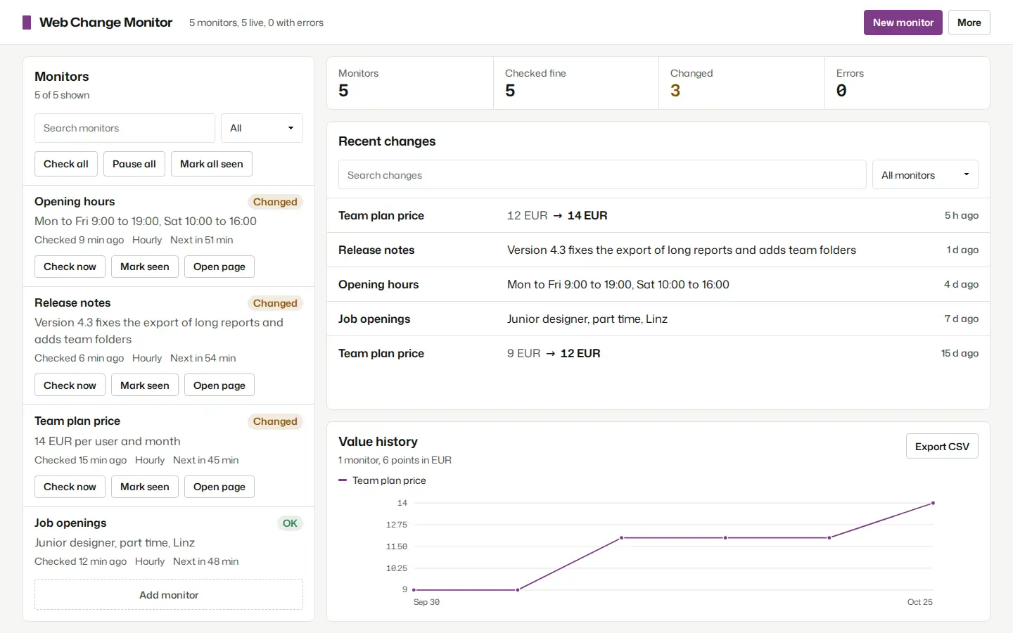Image resolution: width=1013 pixels, height=633 pixels.
Task: Click Changed badge on Opening hours monitor
Action: (275, 202)
